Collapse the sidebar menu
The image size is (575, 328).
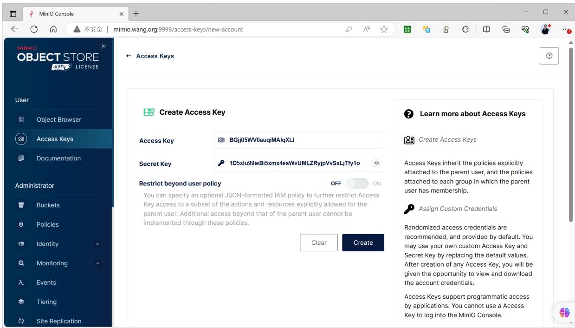coord(104,46)
